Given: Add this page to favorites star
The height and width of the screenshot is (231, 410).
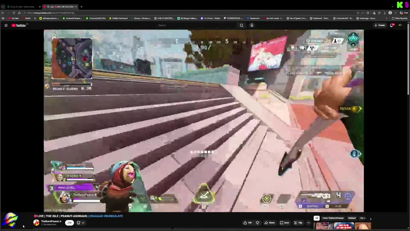Looking at the screenshot, I should 362,13.
